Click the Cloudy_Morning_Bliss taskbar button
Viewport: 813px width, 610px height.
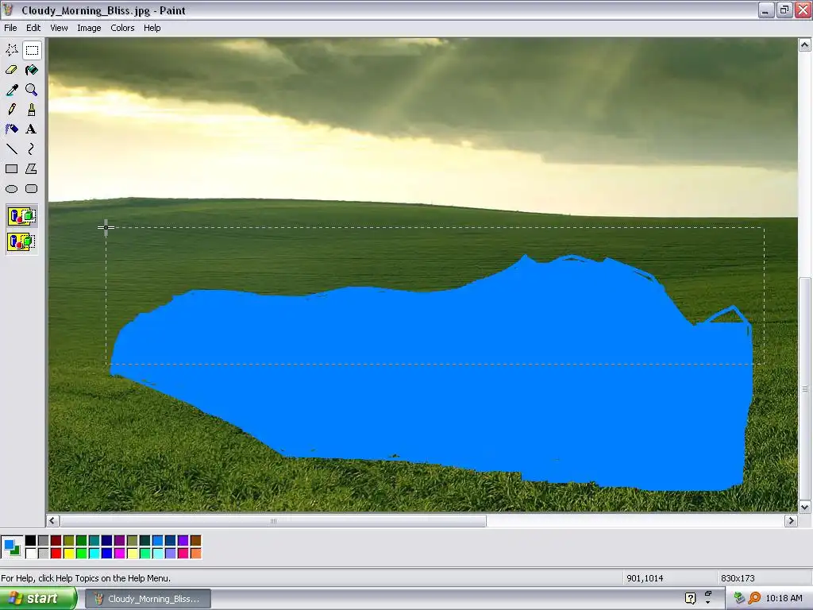148,599
